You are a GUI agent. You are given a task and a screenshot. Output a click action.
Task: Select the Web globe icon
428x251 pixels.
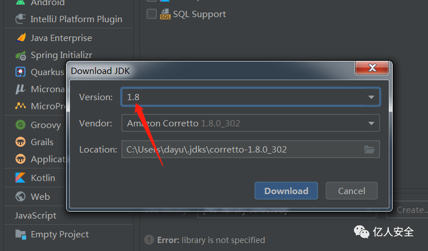pyautogui.click(x=20, y=196)
